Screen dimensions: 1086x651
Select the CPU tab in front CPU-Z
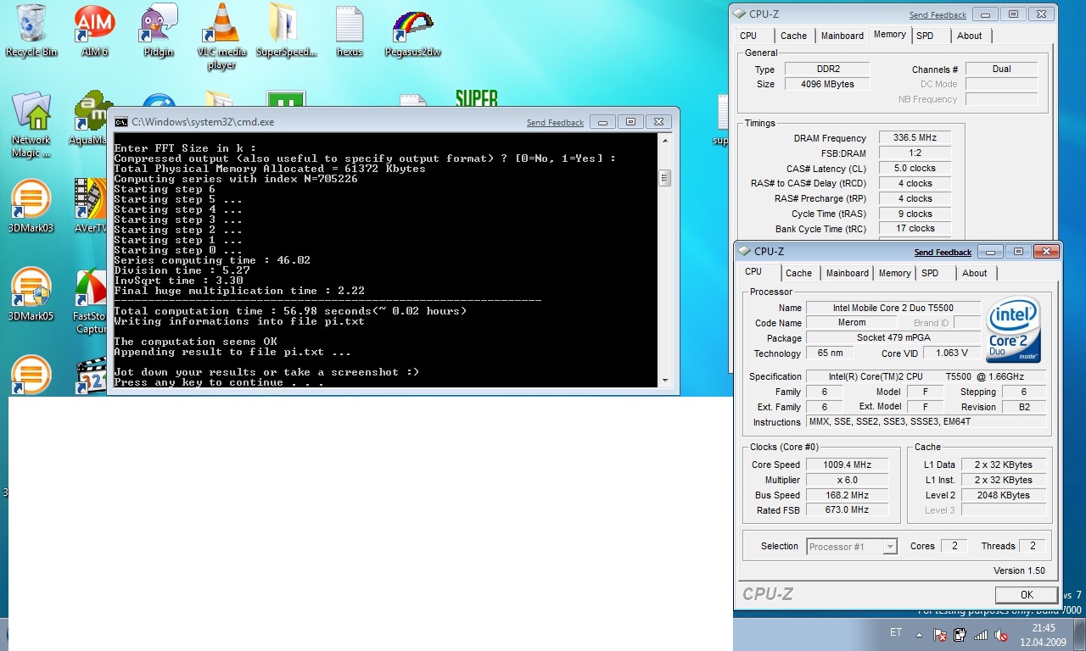(x=753, y=272)
